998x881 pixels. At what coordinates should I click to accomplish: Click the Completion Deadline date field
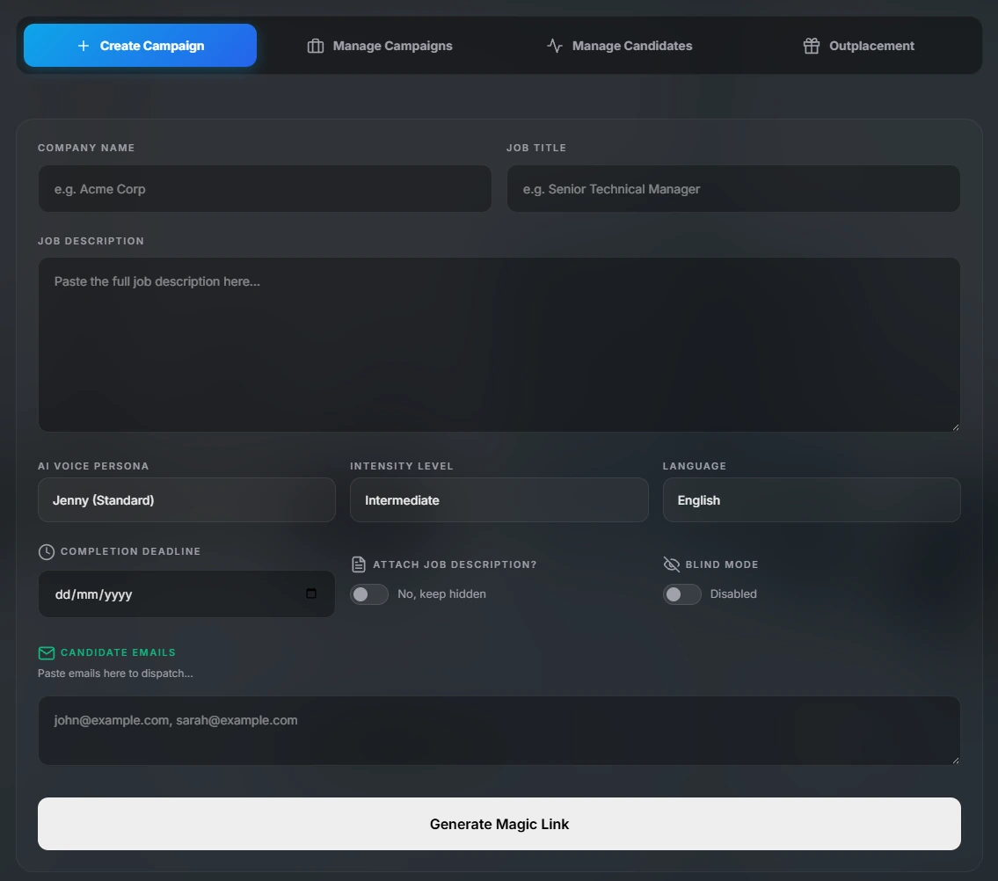click(x=186, y=593)
